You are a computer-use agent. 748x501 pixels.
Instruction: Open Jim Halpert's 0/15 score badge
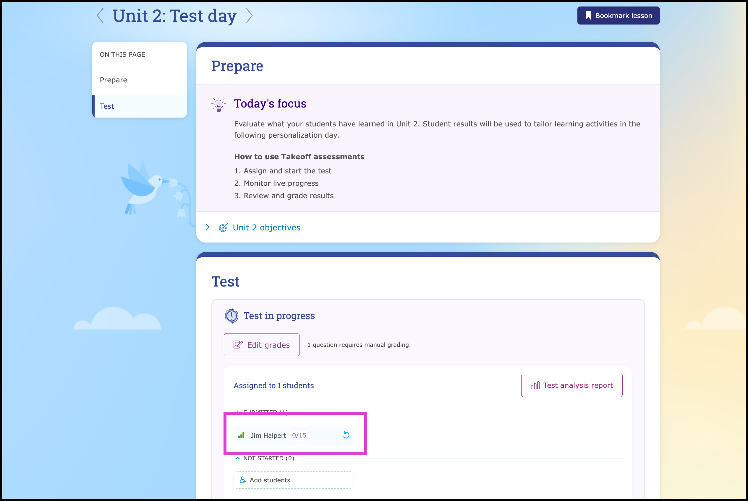(x=299, y=435)
